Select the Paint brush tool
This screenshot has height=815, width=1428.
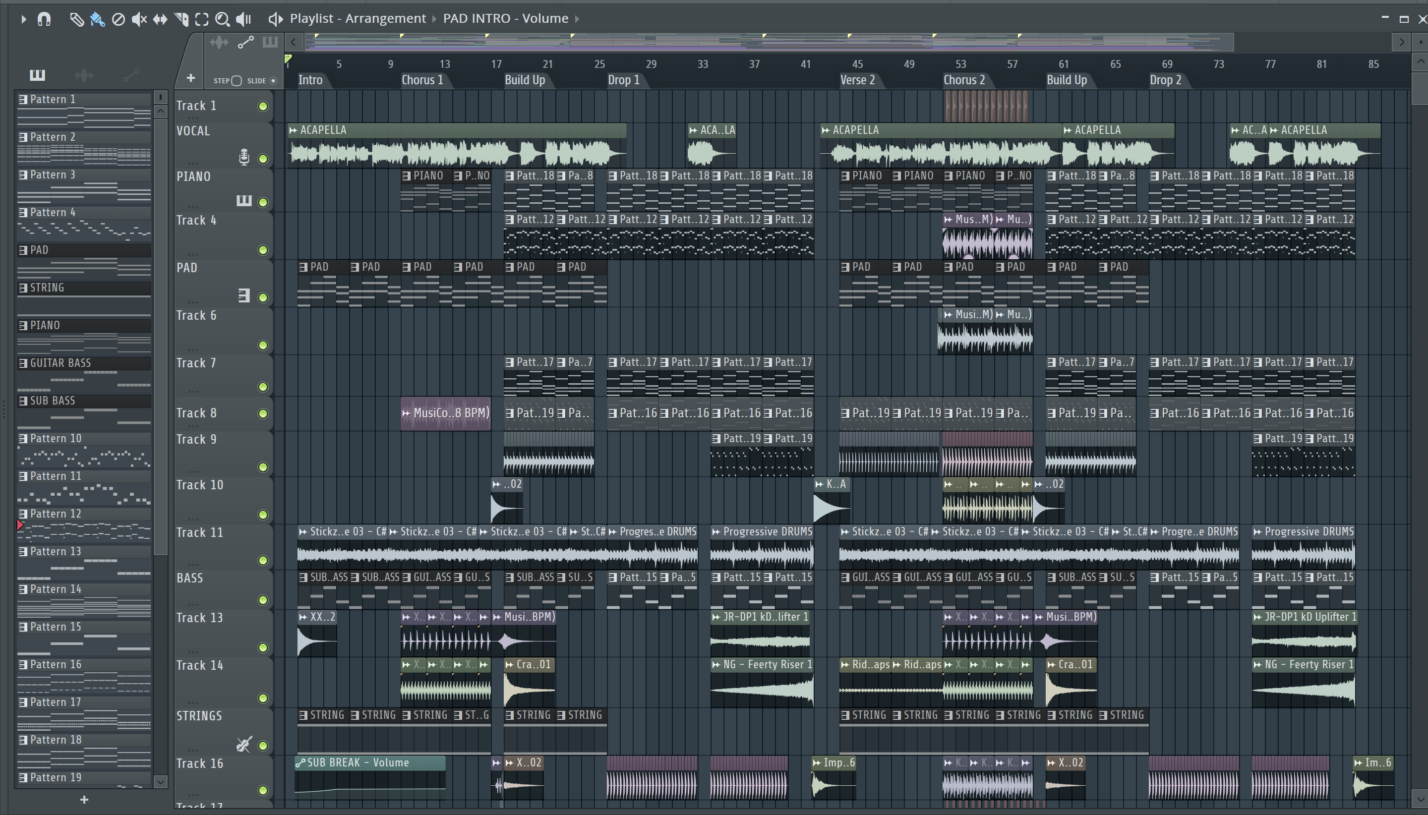(97, 19)
